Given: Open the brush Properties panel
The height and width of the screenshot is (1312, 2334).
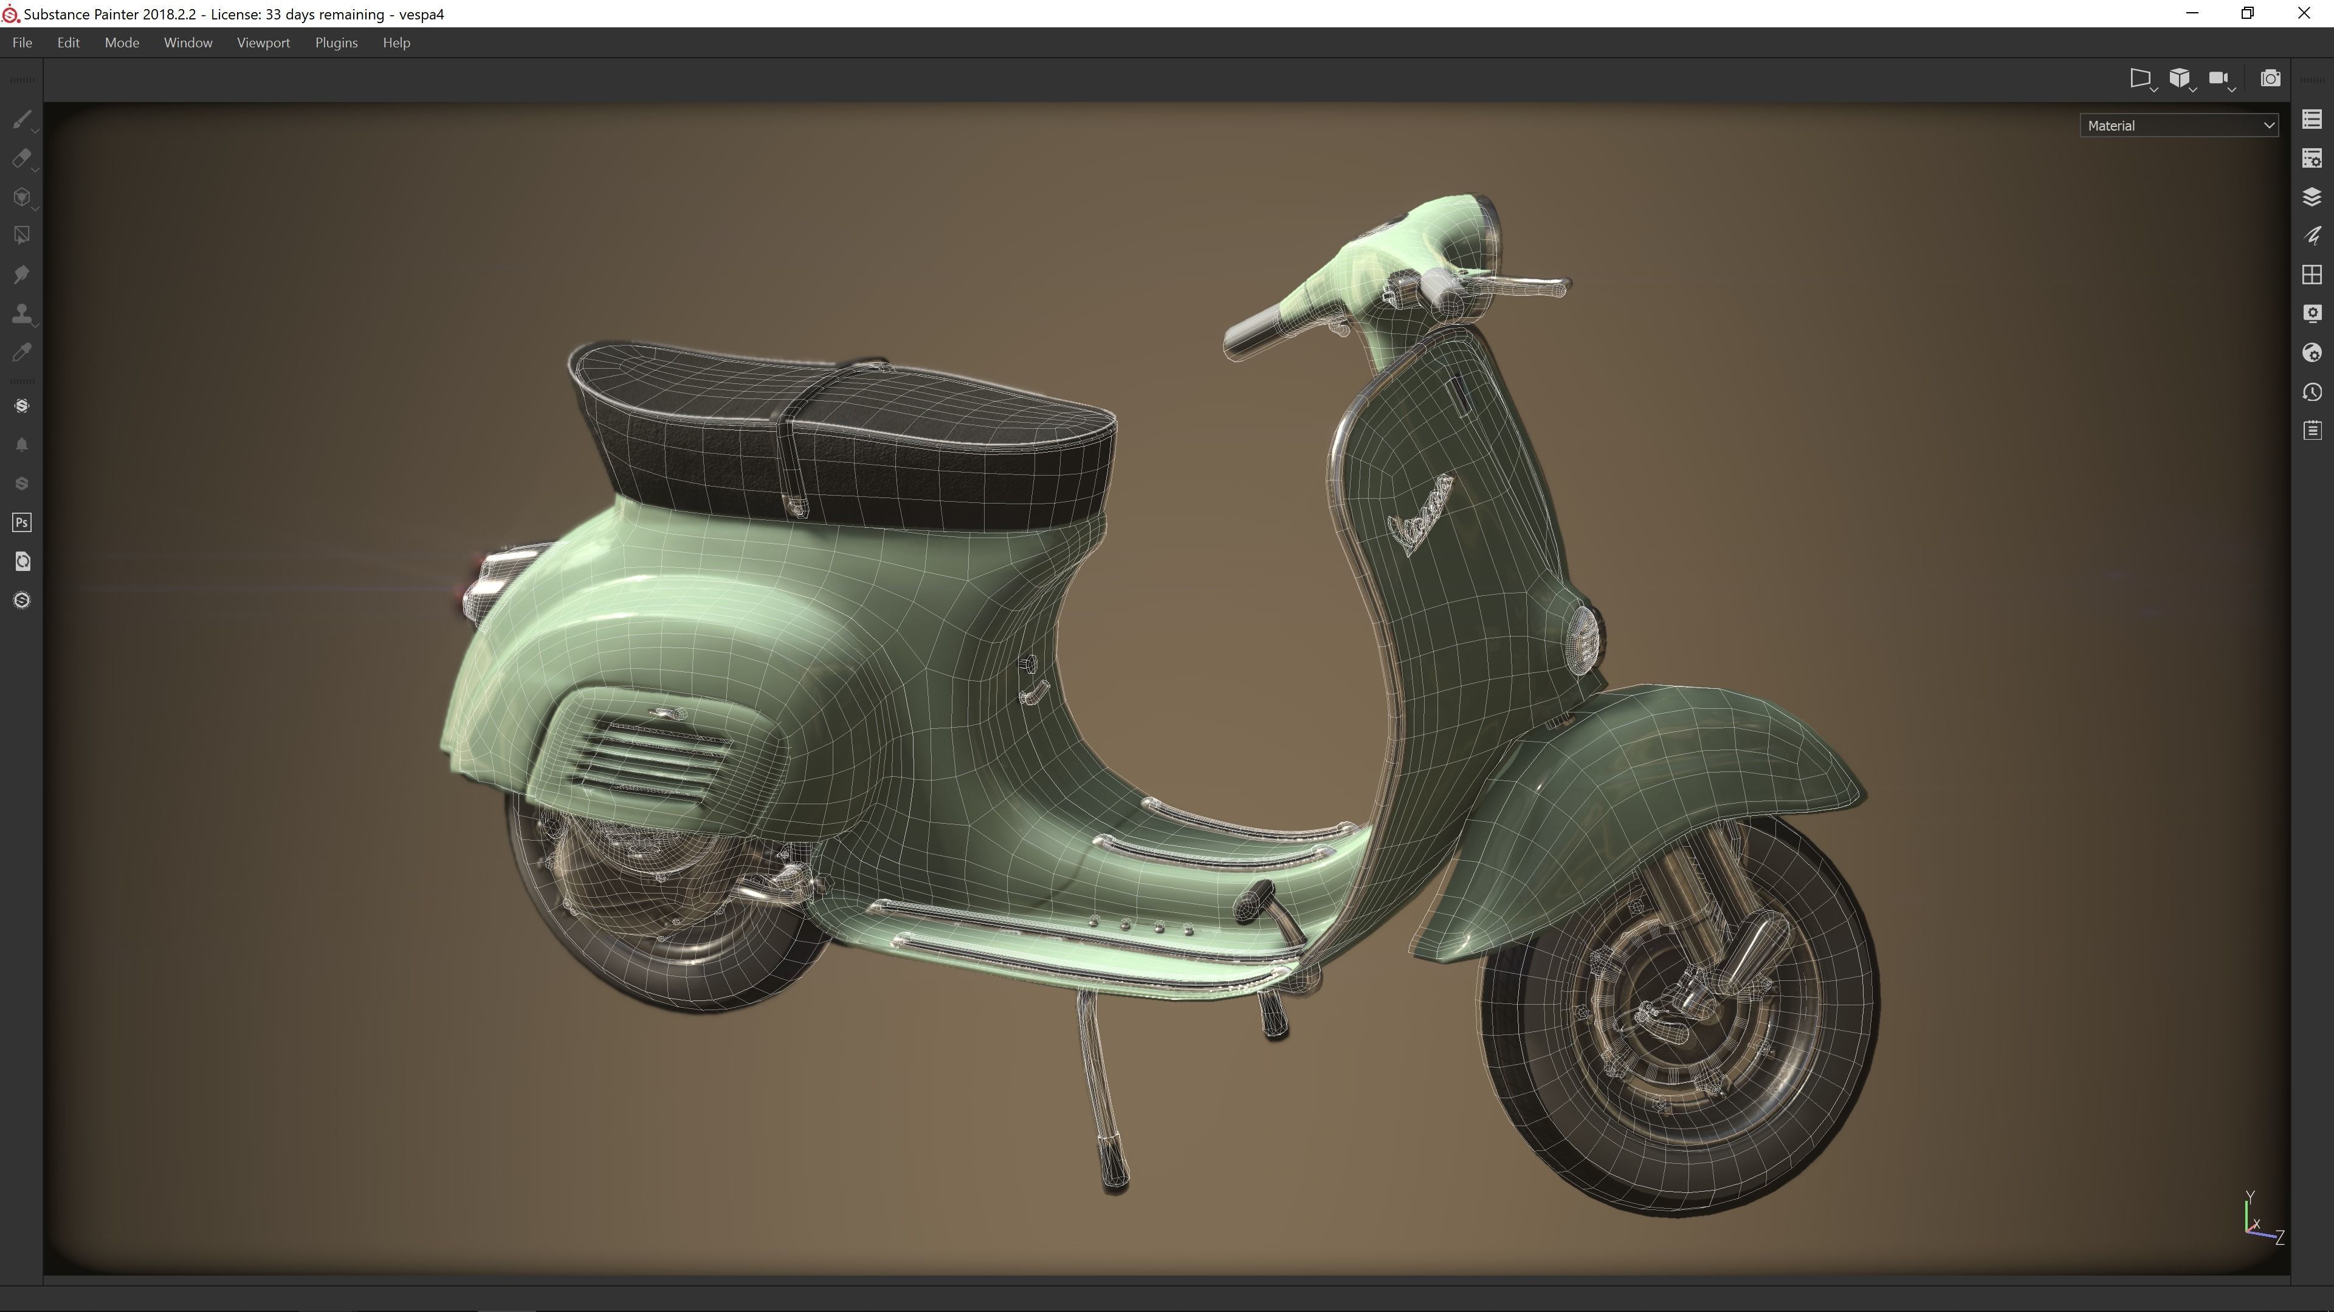Looking at the screenshot, I should [2312, 236].
